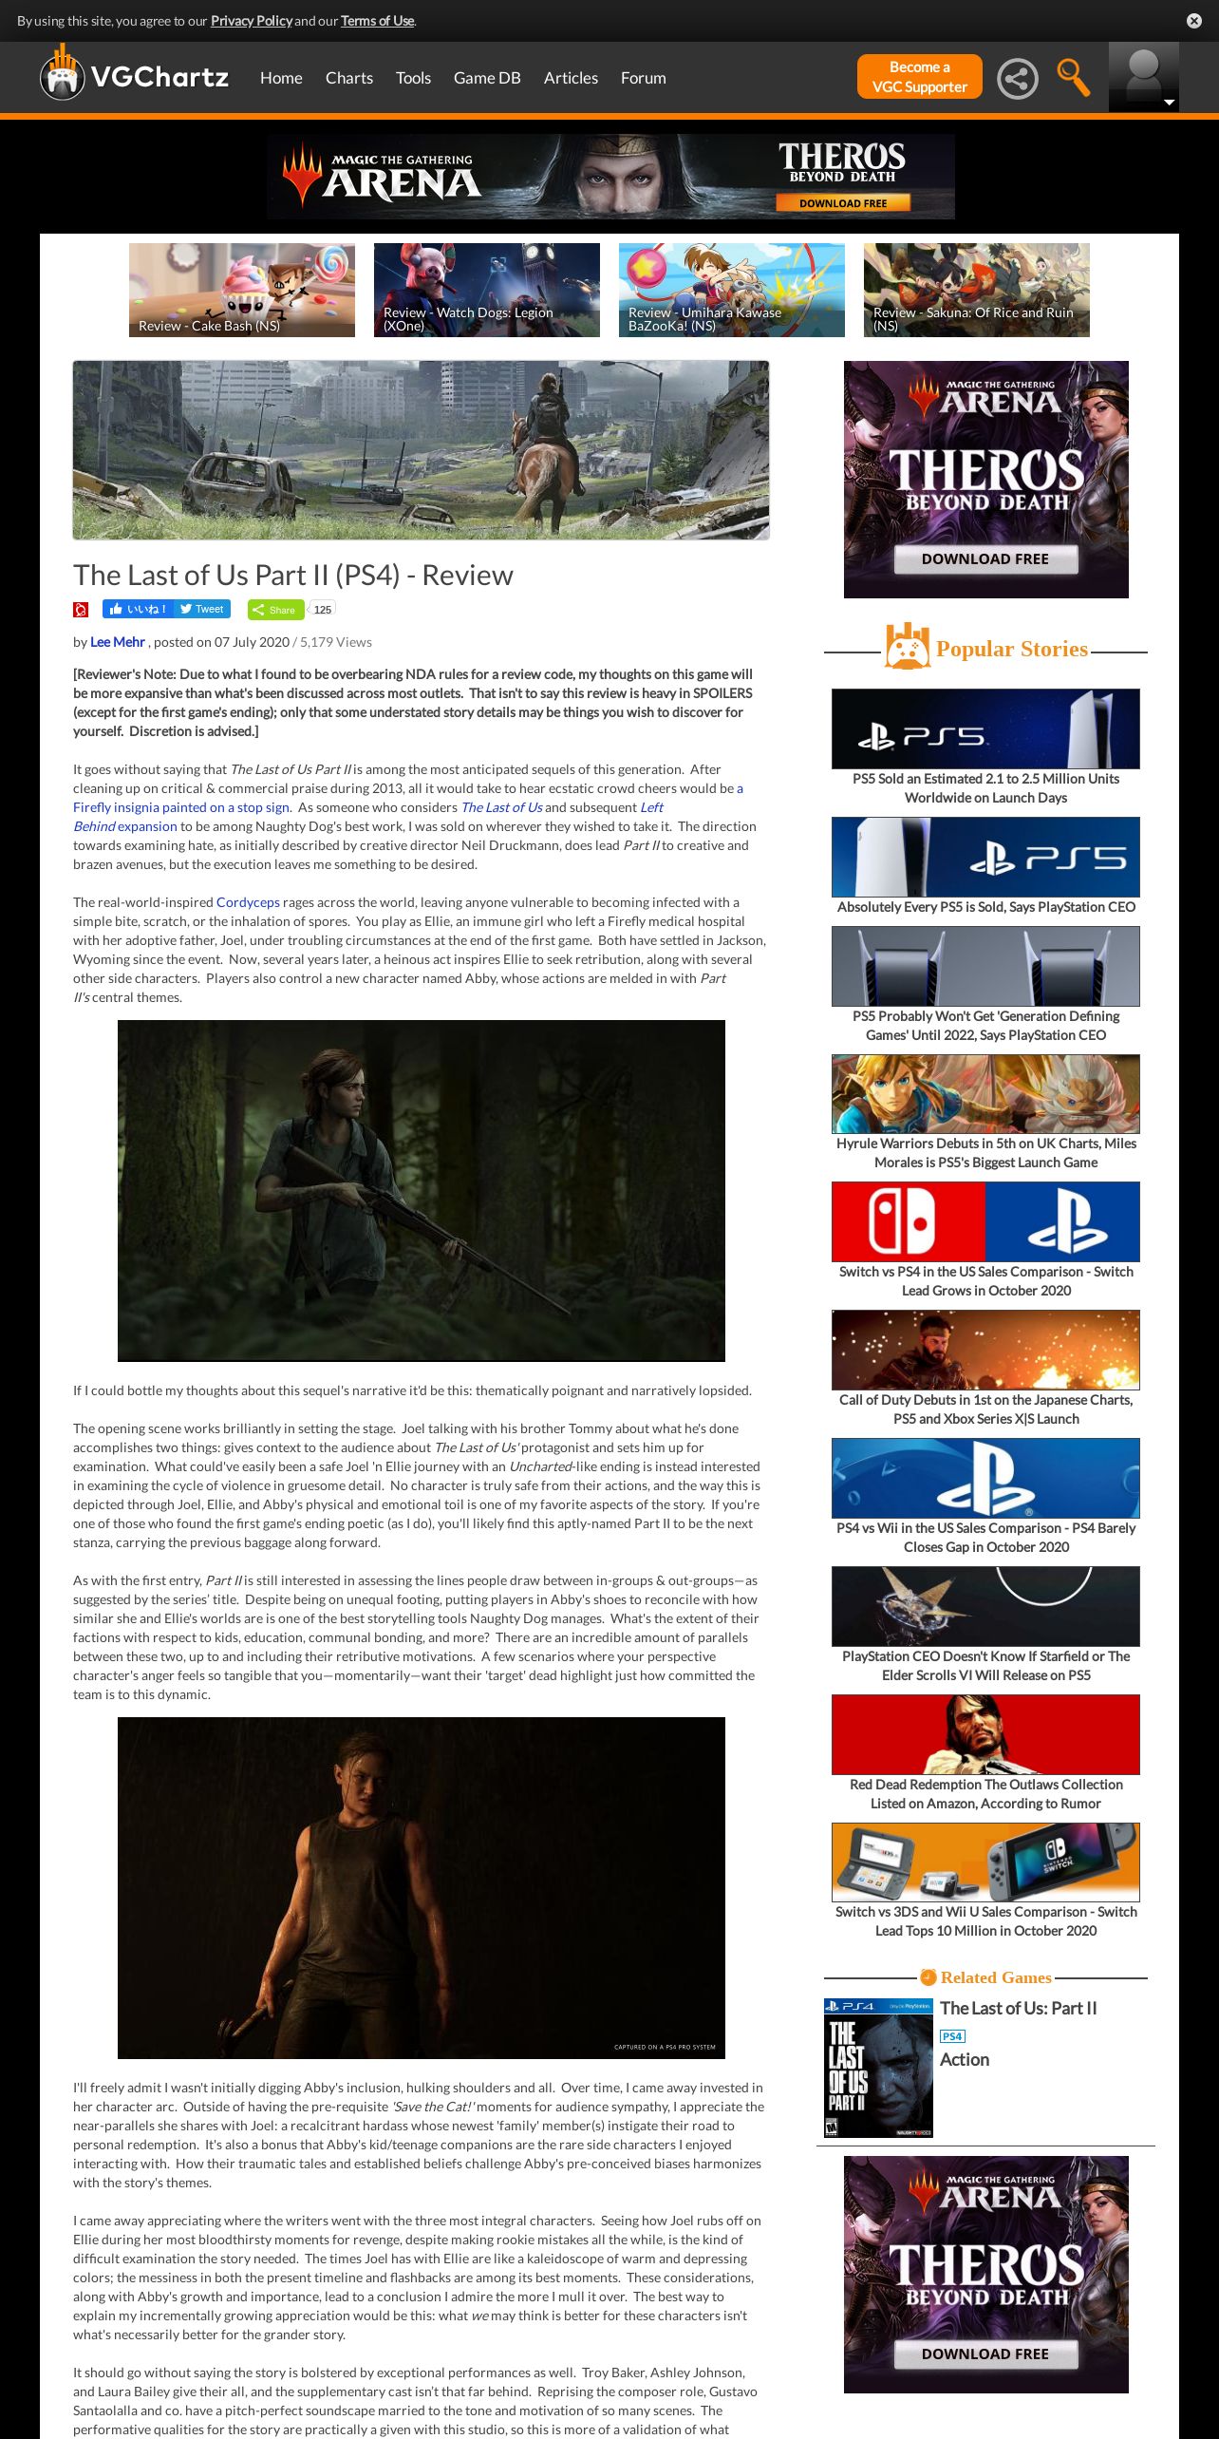Open Red Dead Redemption Outlaws Collection story

click(x=985, y=1794)
